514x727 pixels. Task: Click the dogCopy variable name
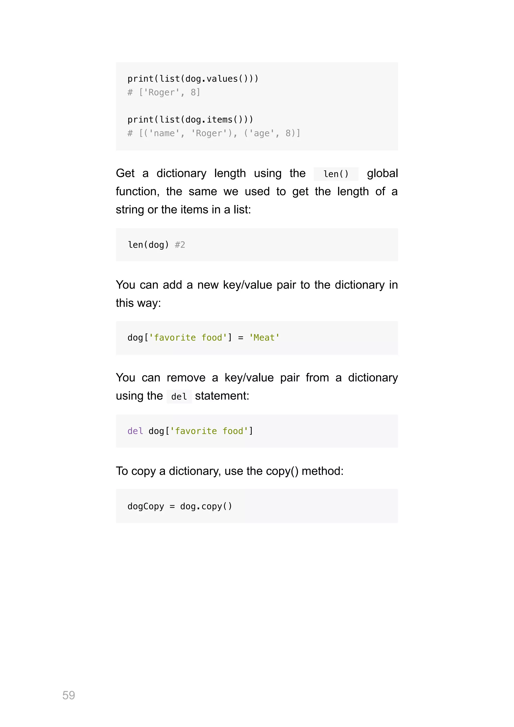(x=146, y=506)
